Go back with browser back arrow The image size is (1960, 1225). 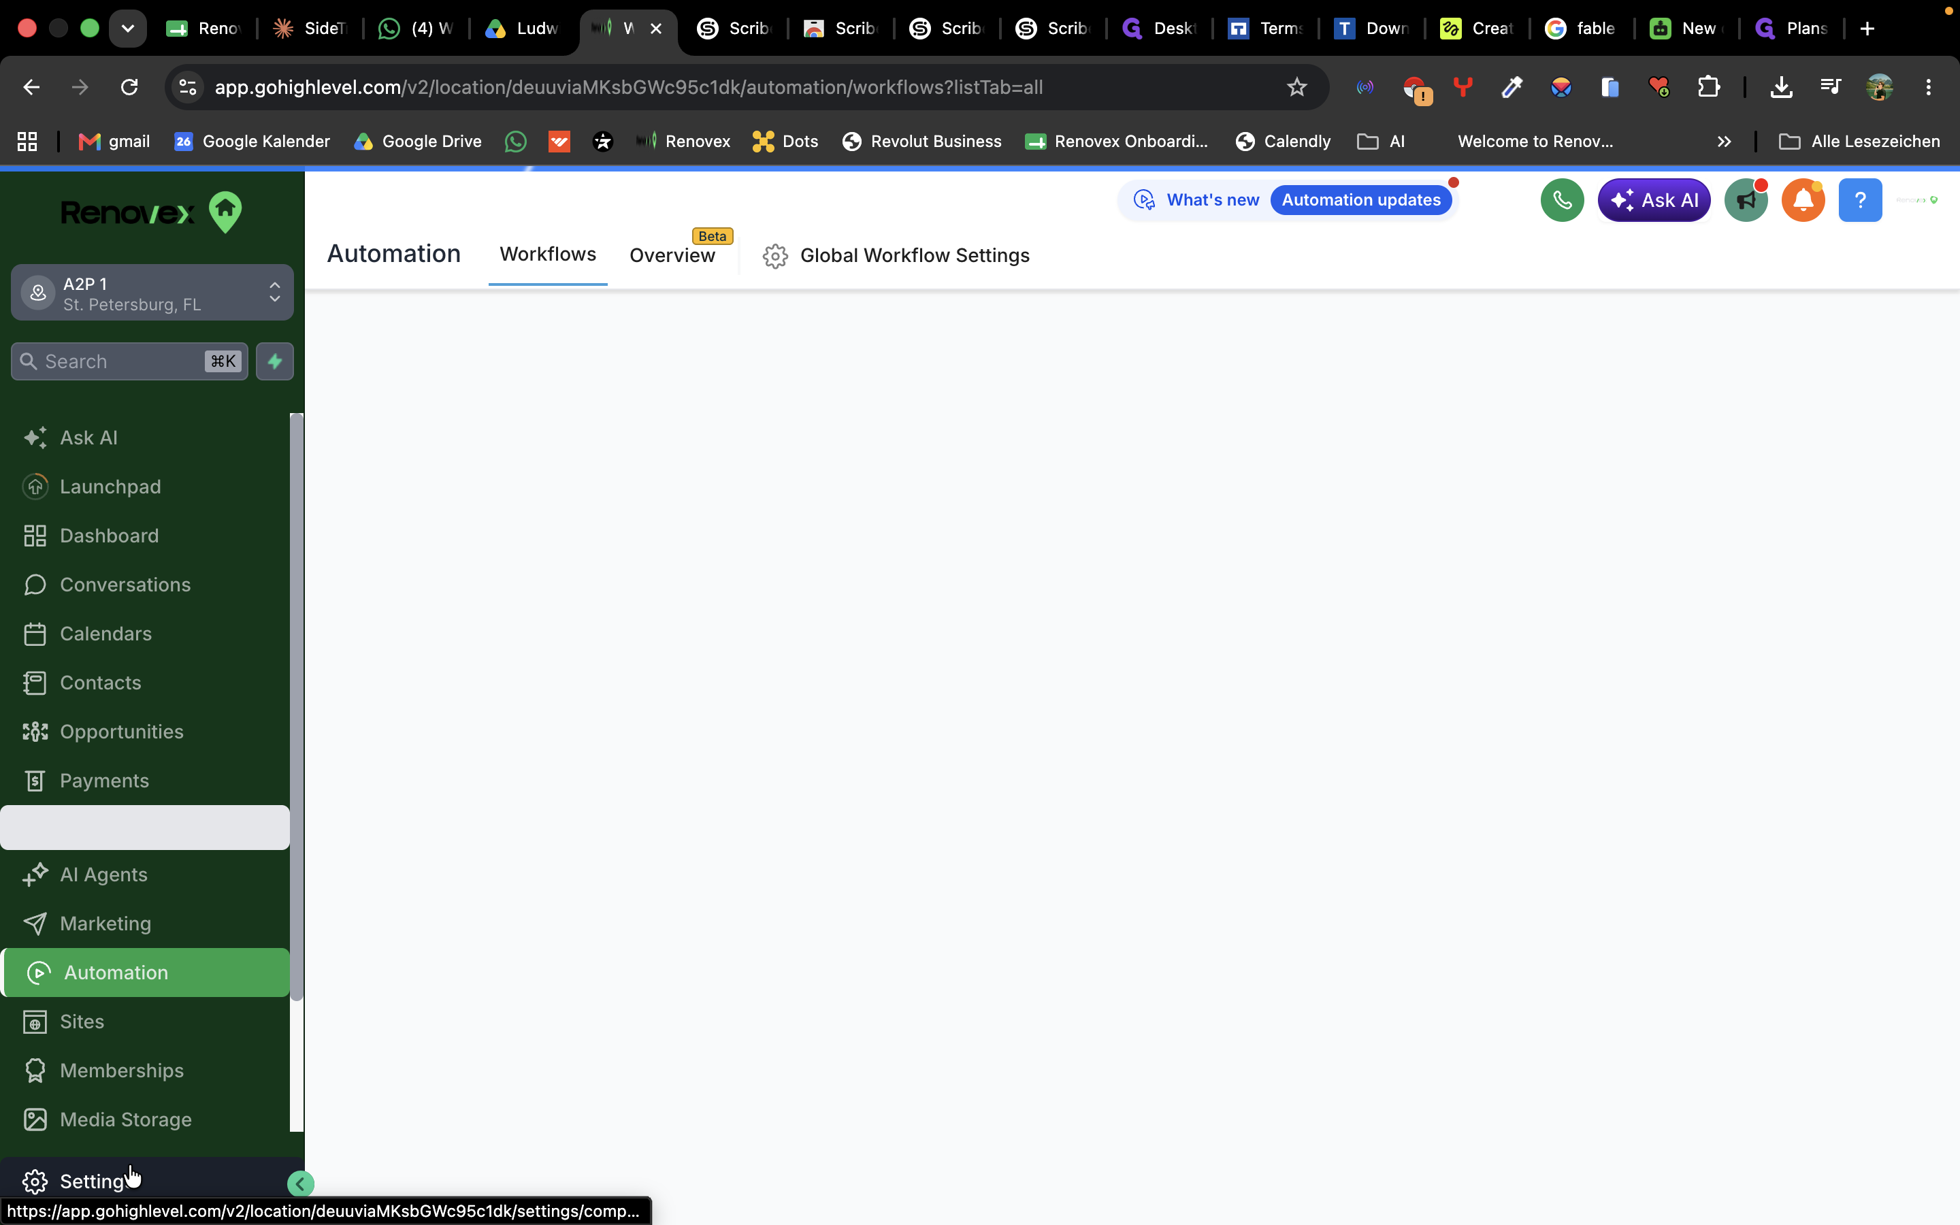[x=31, y=86]
